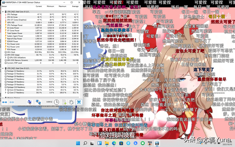Select the EDRAM Power row

click(x=40, y=42)
